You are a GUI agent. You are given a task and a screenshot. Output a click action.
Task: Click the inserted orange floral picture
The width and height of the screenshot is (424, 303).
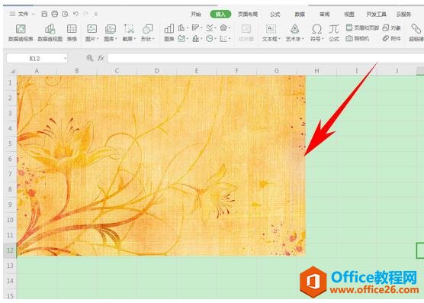pos(161,166)
